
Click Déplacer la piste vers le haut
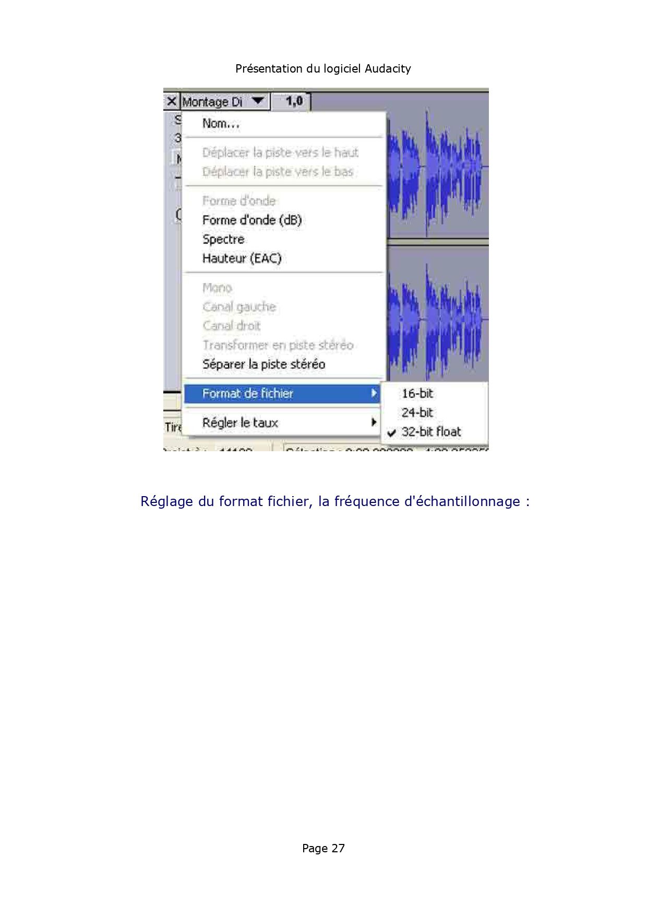point(280,152)
